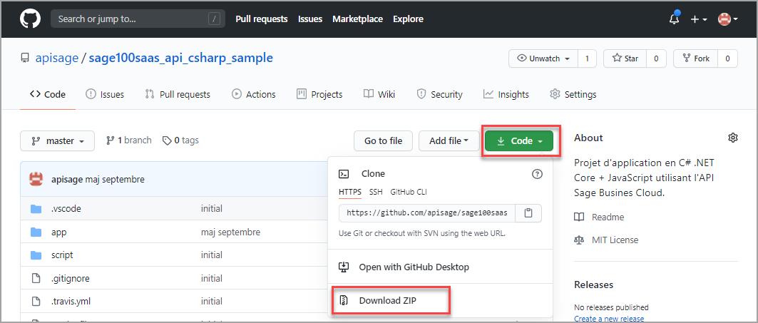The image size is (758, 323).
Task: Click the stargazers count 0
Action: pos(657,58)
